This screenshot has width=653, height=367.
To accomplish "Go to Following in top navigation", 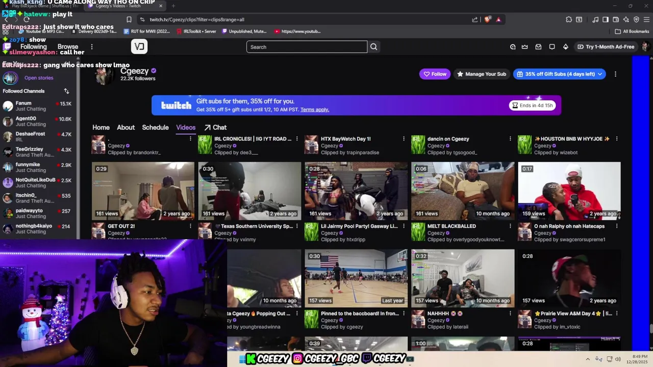I will (x=33, y=47).
